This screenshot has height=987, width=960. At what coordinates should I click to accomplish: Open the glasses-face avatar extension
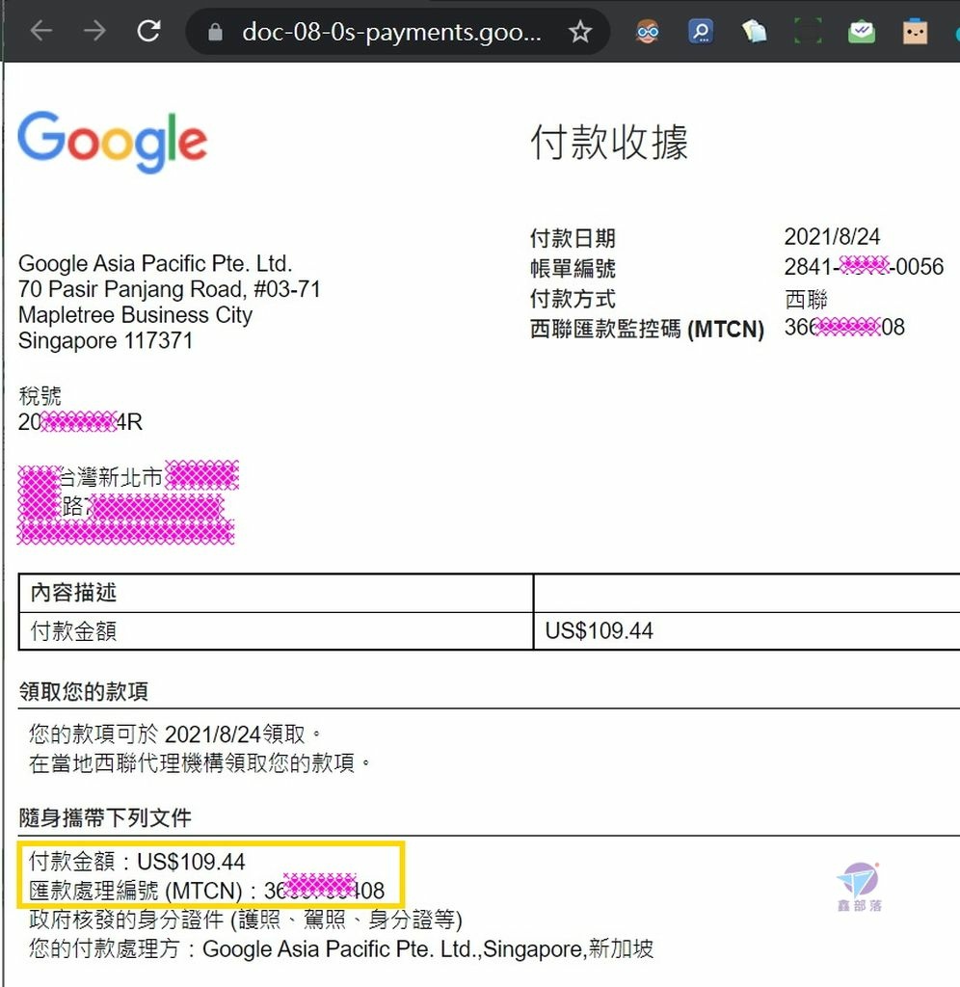tap(647, 31)
